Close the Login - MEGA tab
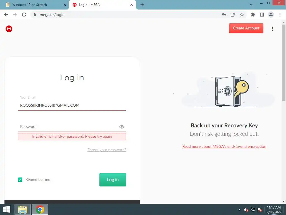 [x=132, y=5]
